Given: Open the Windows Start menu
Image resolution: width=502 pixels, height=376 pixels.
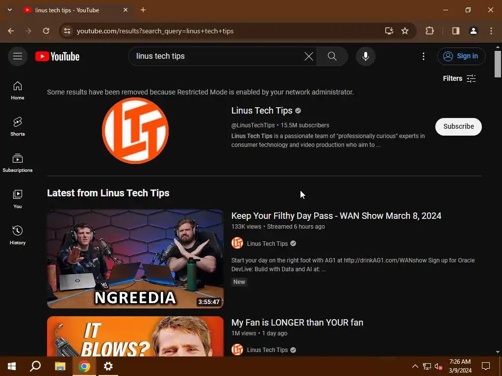Looking at the screenshot, I should [x=12, y=366].
